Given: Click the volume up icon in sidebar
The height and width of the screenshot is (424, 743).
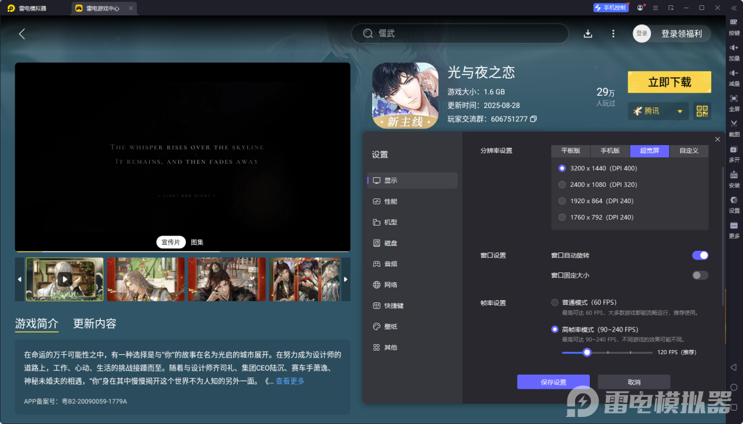Looking at the screenshot, I should pos(734,48).
